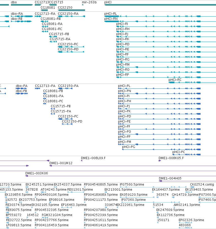Click the GH14729.3prime EST label
Viewport: 216px width, 229px height.
(x=185, y=194)
